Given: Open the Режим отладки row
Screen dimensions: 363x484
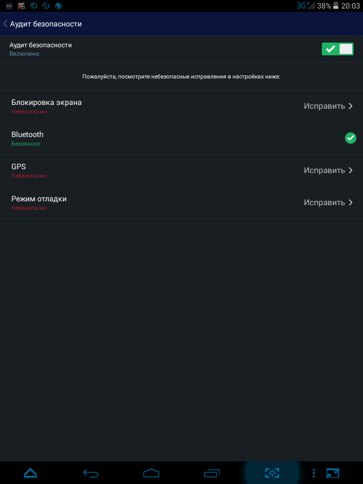Looking at the screenshot, I should [x=181, y=202].
